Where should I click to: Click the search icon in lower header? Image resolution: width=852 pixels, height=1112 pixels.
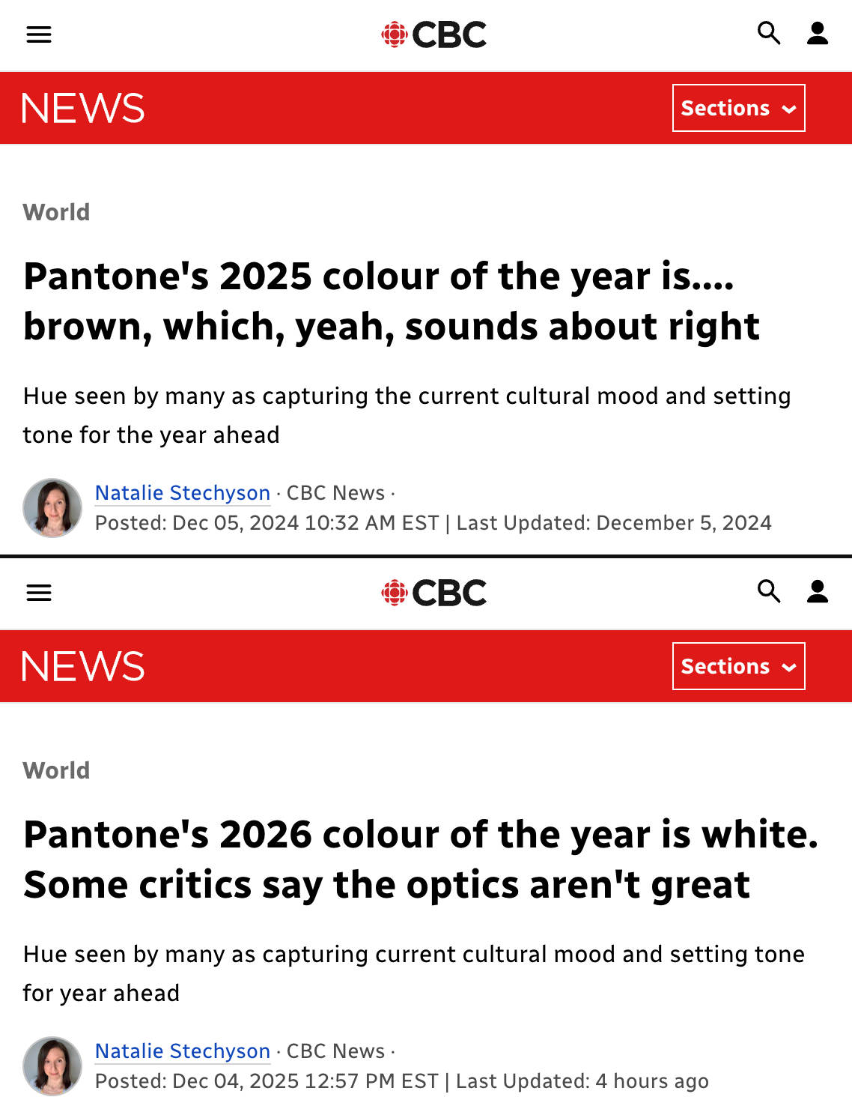pyautogui.click(x=769, y=592)
